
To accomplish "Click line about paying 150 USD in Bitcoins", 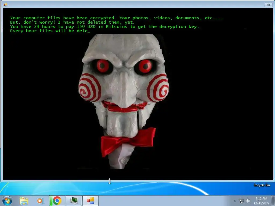I will pos(104,27).
